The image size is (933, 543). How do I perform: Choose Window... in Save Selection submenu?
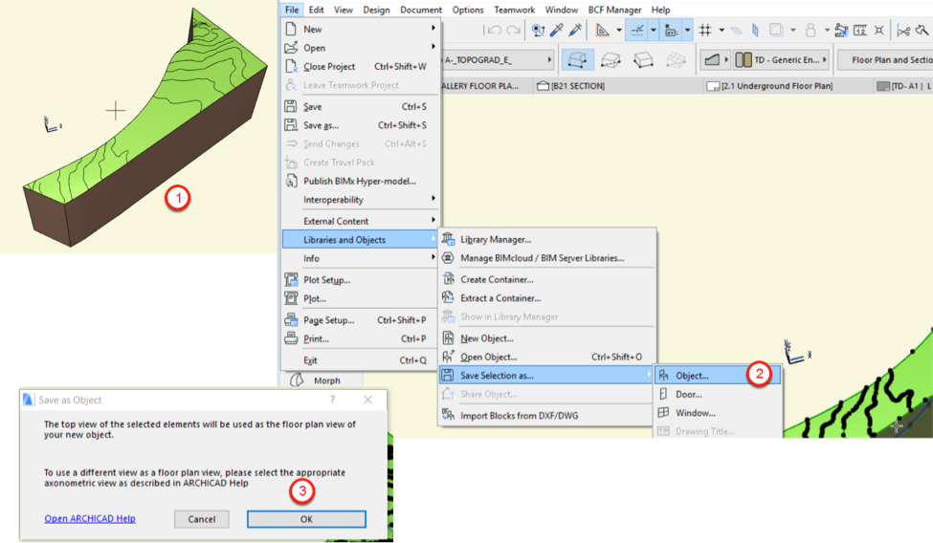(718, 412)
